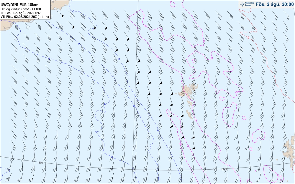The height and width of the screenshot is (184, 295).
Task: Select the "Hiti og vindur í hæð - FL100" line
Action: 21,9
